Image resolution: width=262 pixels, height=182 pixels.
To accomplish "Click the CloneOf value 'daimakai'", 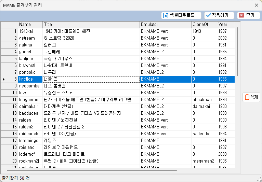I will pos(201,107).
